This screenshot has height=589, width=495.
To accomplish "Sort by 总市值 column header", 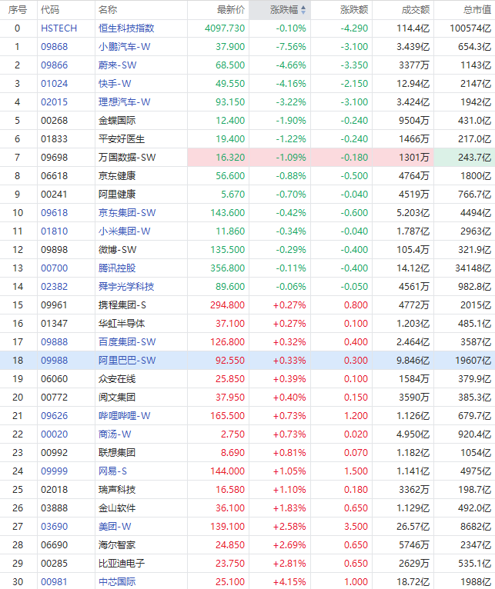I will pos(477,10).
